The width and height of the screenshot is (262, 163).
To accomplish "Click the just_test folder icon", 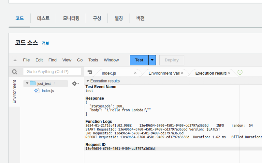I will 32,83.
